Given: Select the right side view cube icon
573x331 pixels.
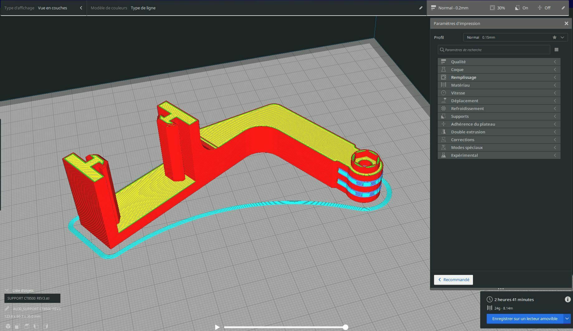Looking at the screenshot, I should pos(45,326).
